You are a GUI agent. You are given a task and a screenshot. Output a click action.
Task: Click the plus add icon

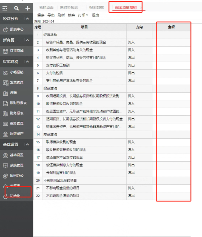coord(27,8)
